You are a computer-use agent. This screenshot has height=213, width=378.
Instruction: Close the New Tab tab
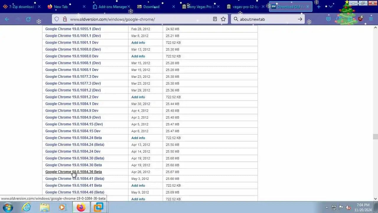84,7
